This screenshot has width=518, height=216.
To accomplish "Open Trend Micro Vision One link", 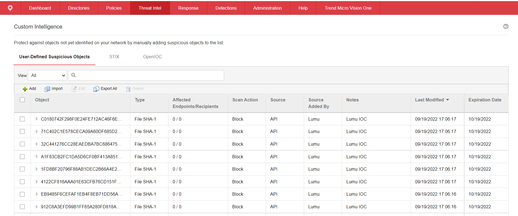I will coord(348,8).
